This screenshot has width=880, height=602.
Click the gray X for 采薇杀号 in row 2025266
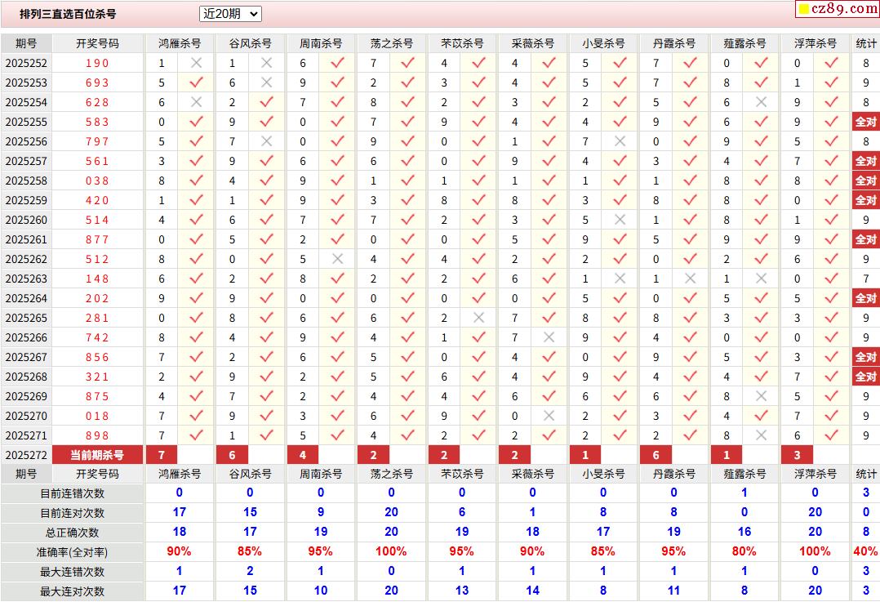549,337
